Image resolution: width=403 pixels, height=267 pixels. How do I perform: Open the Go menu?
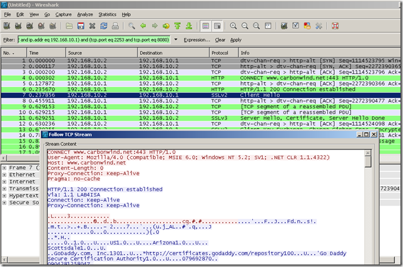[47, 14]
